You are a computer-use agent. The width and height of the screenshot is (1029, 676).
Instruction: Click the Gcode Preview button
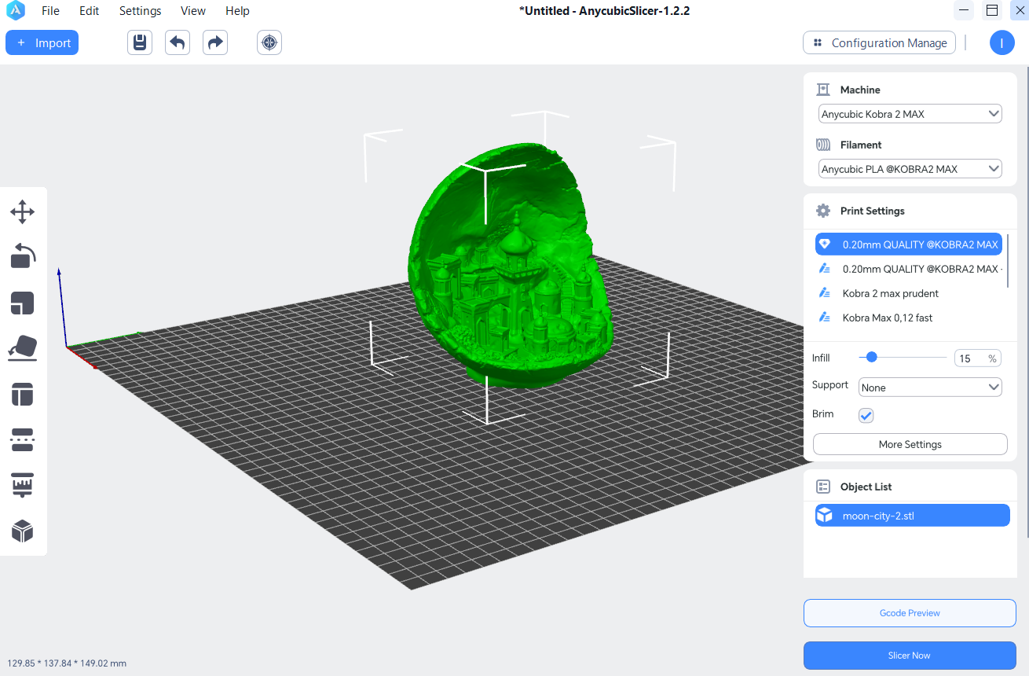click(x=910, y=613)
